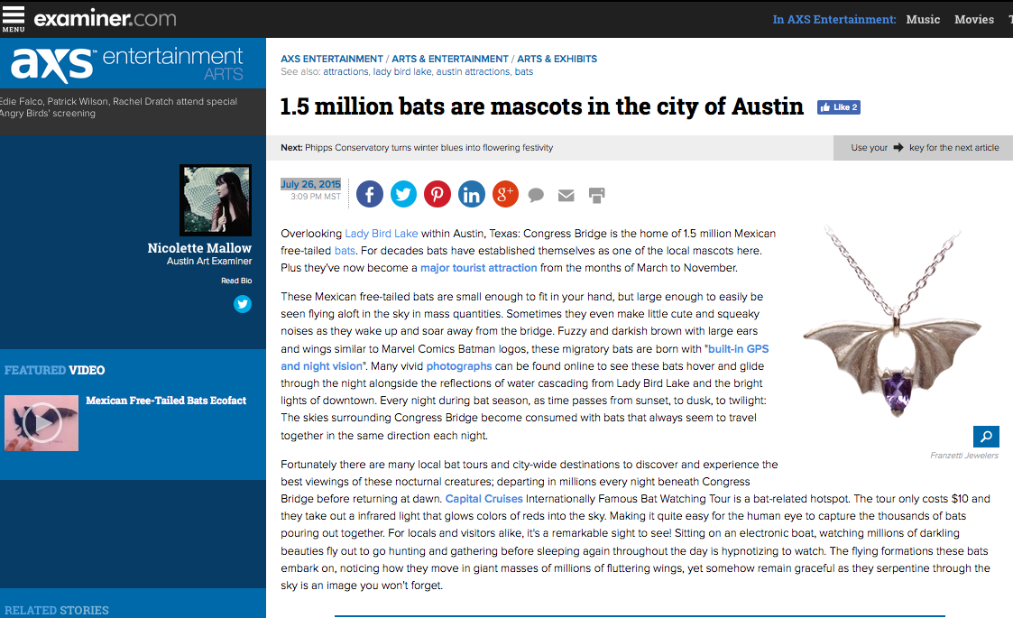Click the Facebook Like button
This screenshot has height=618, width=1013.
pos(838,107)
